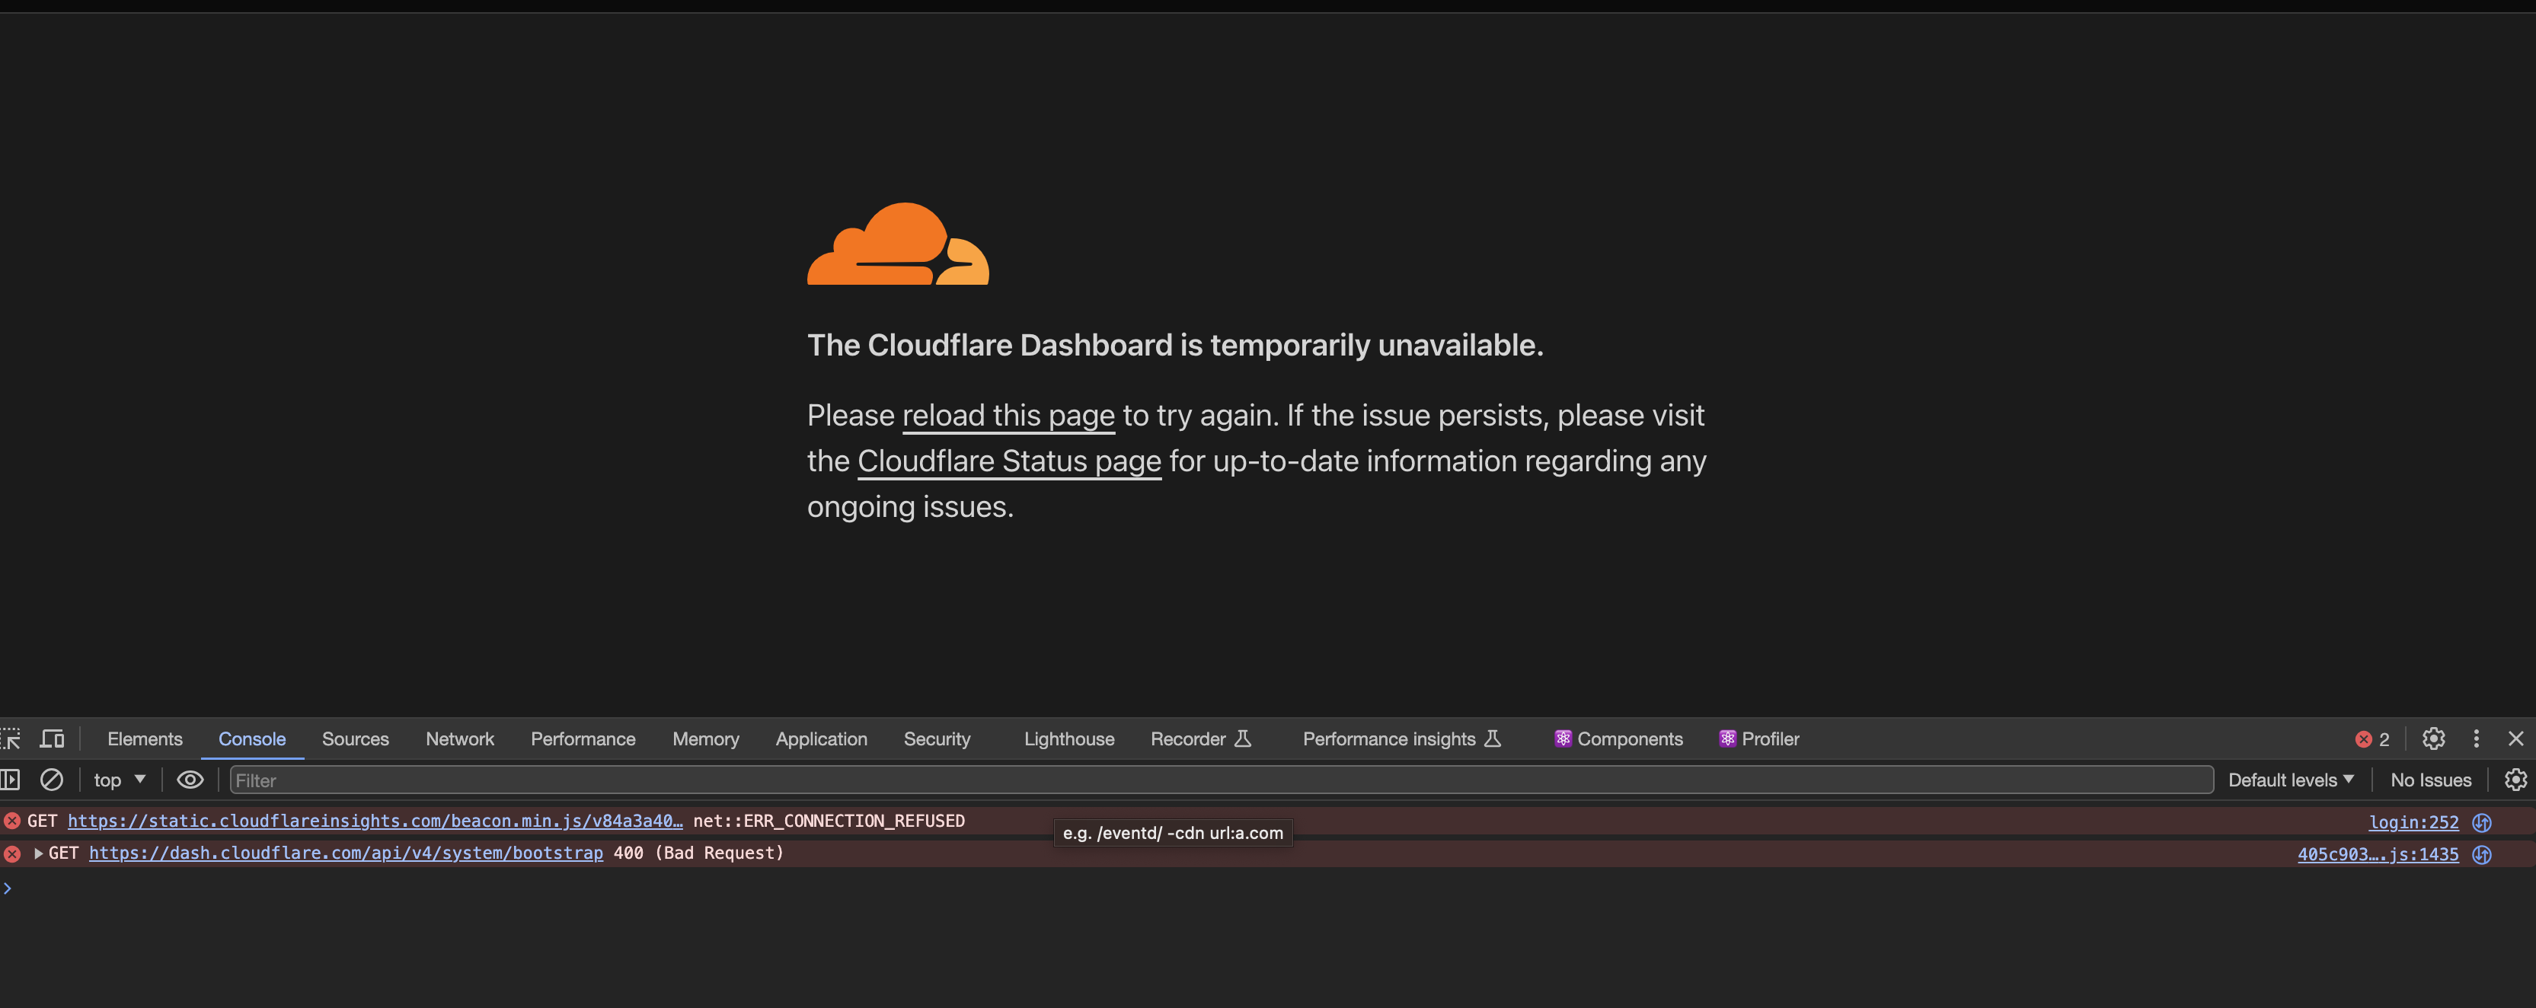Open the static.cloudflareinsights.com beacon.min.js URL
Image resolution: width=2536 pixels, height=1008 pixels.
coord(375,821)
